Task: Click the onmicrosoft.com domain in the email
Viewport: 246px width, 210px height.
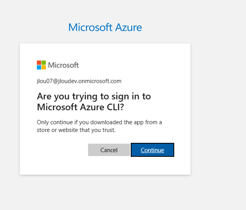Action: tap(100, 81)
